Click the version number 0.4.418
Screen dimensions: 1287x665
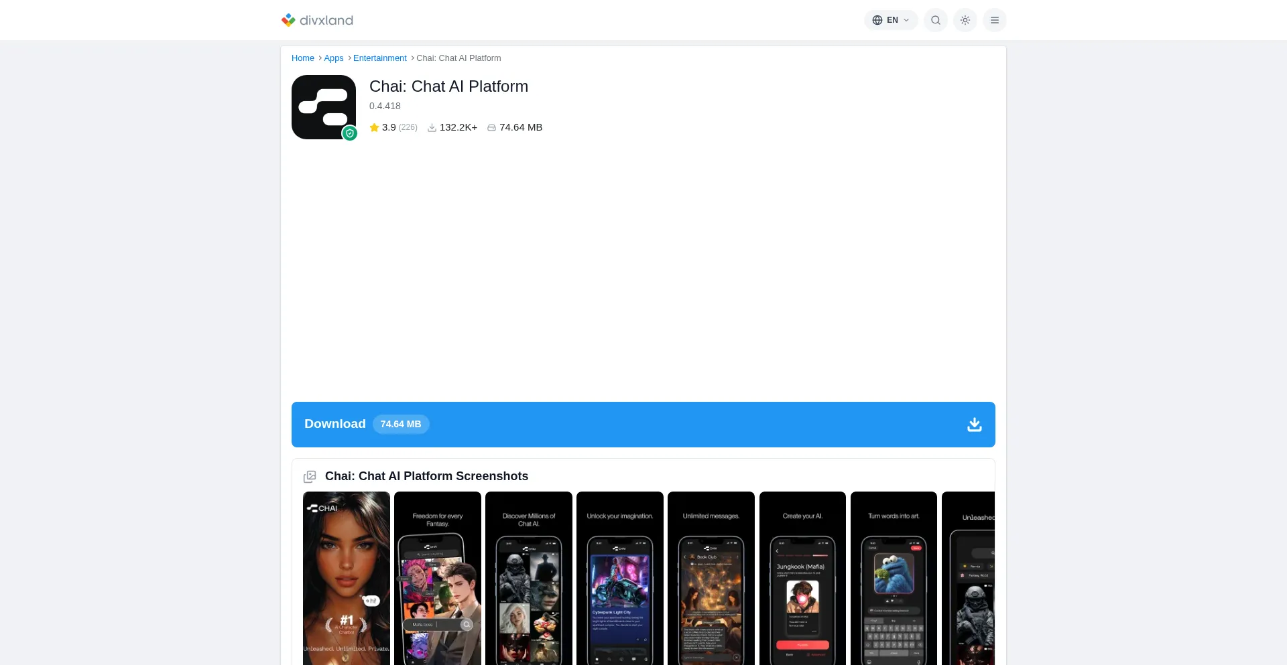tap(385, 106)
